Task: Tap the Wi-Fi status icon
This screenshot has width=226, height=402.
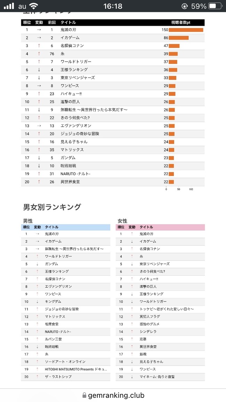Action: click(33, 6)
